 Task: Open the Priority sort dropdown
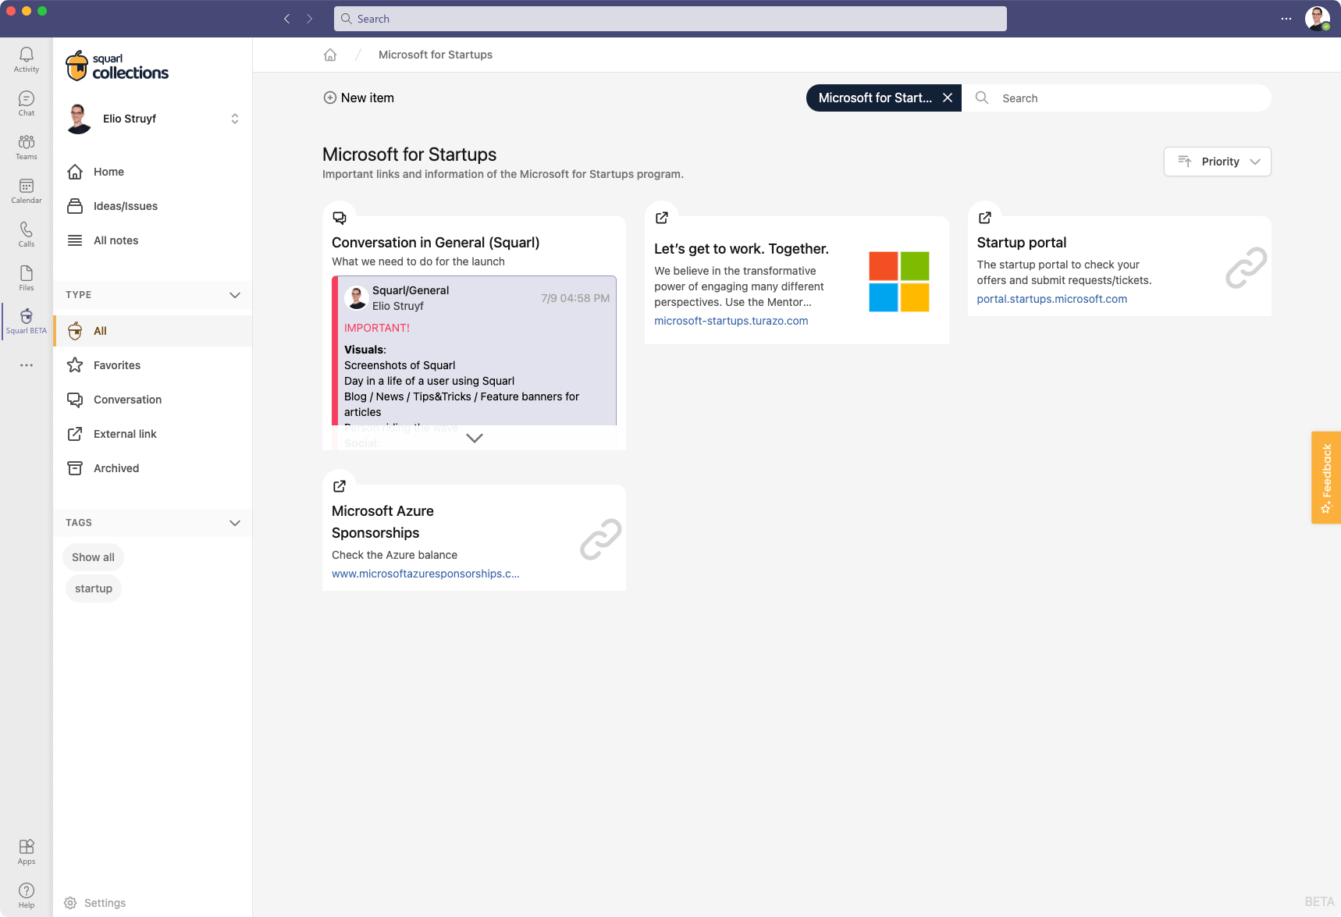(x=1218, y=162)
